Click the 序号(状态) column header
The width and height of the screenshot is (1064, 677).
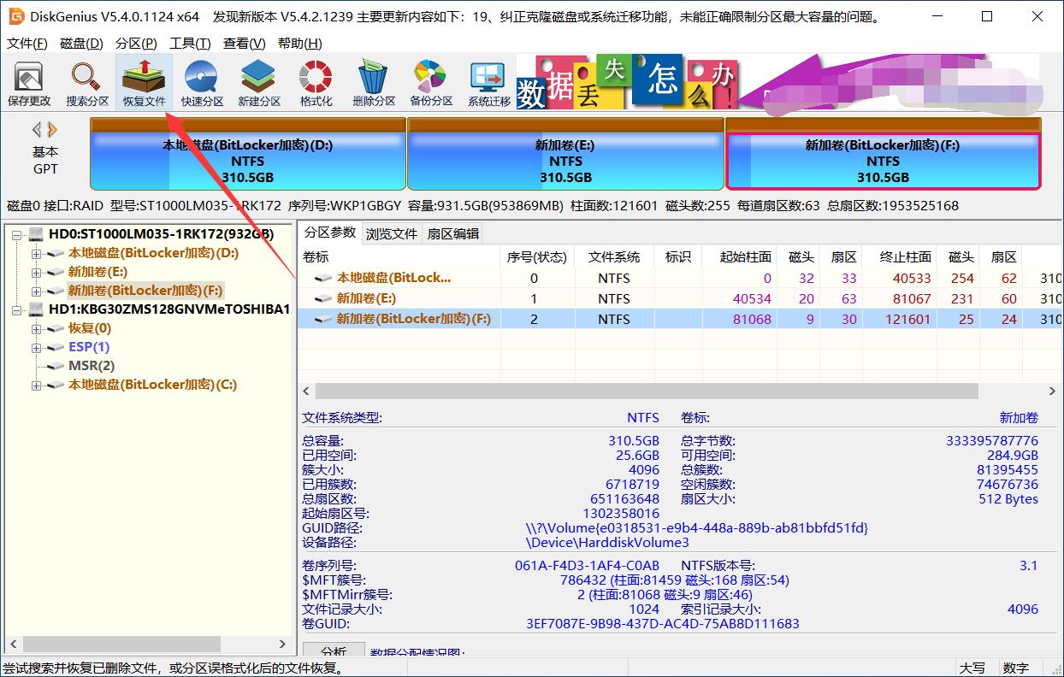(537, 256)
